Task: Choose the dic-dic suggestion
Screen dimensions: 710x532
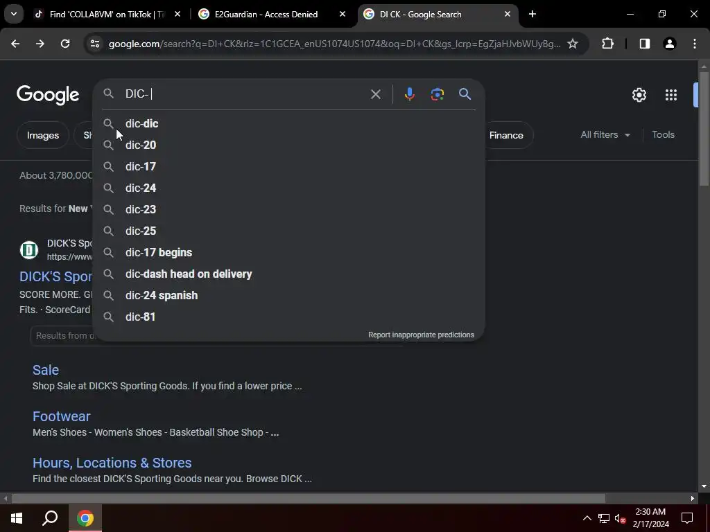Action: pyautogui.click(x=288, y=123)
